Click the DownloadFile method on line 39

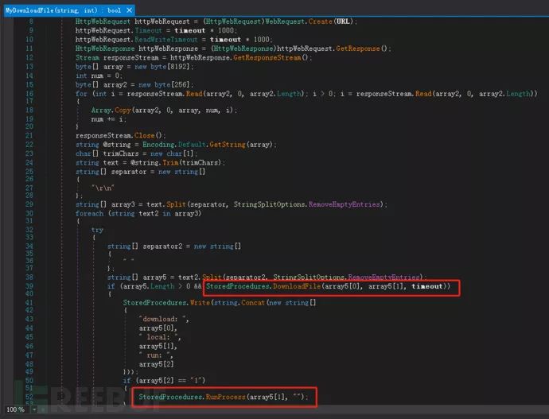pos(297,286)
